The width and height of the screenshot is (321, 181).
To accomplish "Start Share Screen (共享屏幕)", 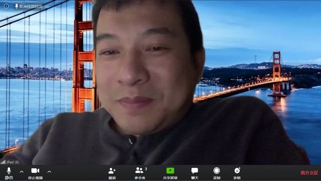I will click(x=170, y=173).
